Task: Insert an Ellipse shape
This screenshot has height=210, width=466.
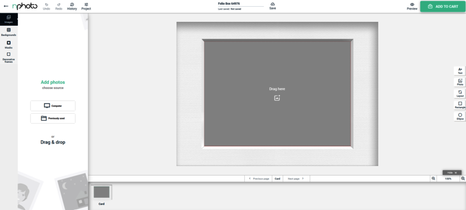Action: pyautogui.click(x=460, y=117)
